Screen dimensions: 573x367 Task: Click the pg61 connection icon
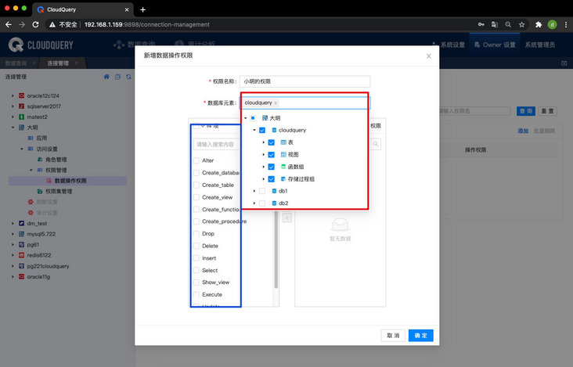(x=22, y=244)
